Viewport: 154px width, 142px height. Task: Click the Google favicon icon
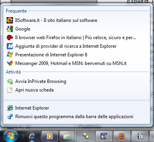pyautogui.click(x=10, y=29)
